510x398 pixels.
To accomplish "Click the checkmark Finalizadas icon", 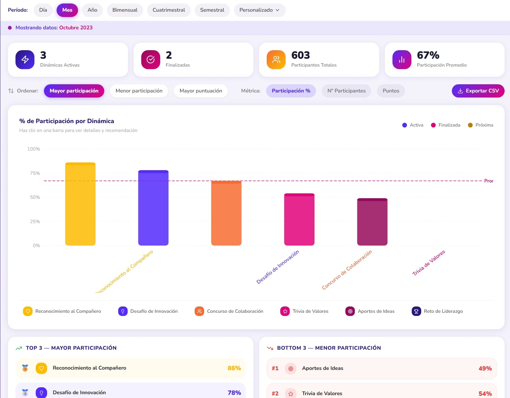I will pos(151,60).
